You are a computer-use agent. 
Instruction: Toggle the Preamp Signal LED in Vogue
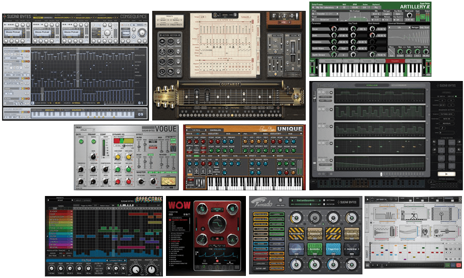[x=93, y=141]
